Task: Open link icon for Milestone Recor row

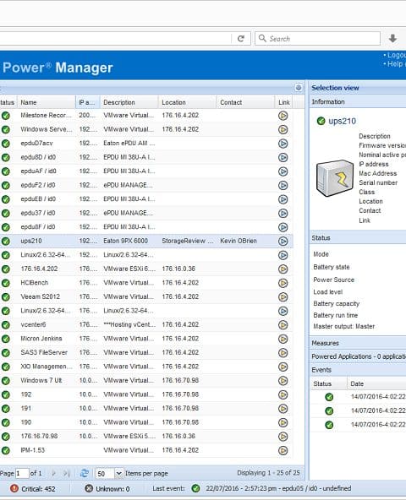Action: [283, 116]
